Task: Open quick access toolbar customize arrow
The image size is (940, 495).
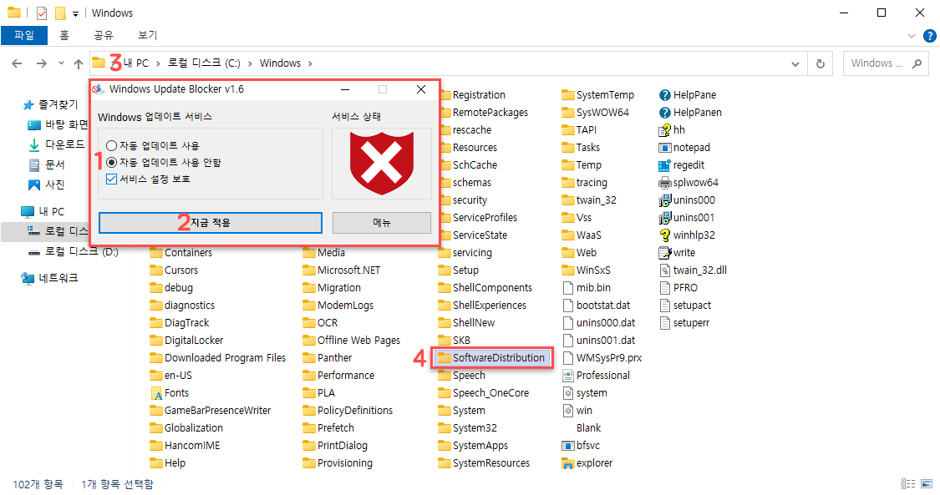Action: [x=75, y=13]
